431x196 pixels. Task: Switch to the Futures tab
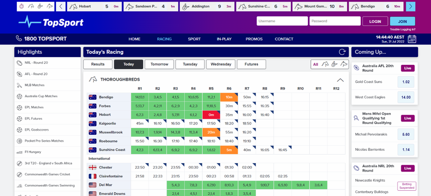tap(251, 64)
